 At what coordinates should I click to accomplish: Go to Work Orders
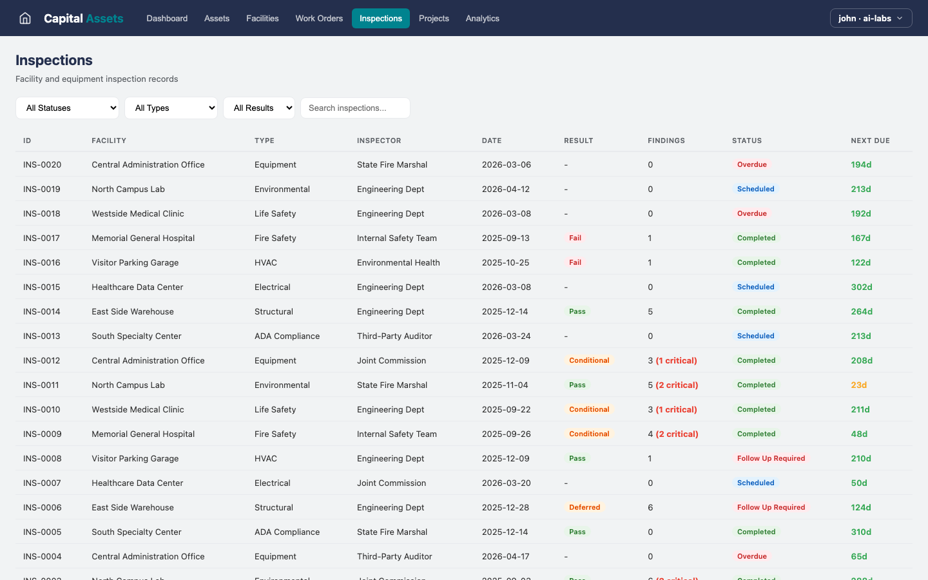[319, 18]
